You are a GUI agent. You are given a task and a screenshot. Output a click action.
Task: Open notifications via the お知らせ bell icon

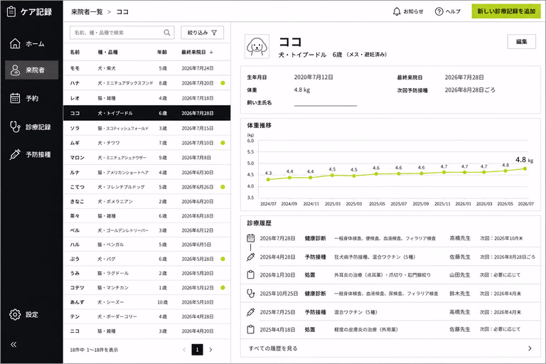pos(397,11)
